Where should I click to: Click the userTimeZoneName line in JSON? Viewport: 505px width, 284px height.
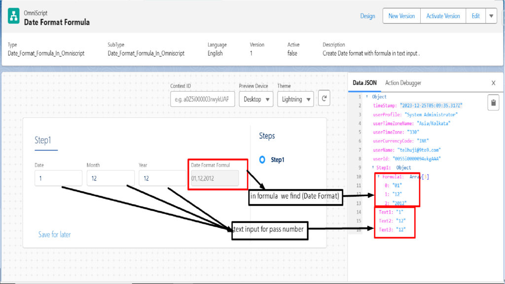click(x=412, y=123)
